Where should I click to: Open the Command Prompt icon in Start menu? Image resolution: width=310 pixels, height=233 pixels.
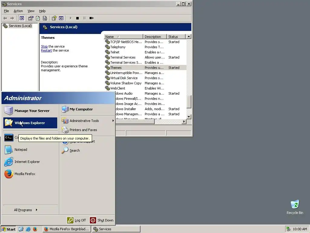(x=9, y=137)
